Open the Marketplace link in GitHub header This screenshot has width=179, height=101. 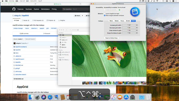(x=45, y=9)
